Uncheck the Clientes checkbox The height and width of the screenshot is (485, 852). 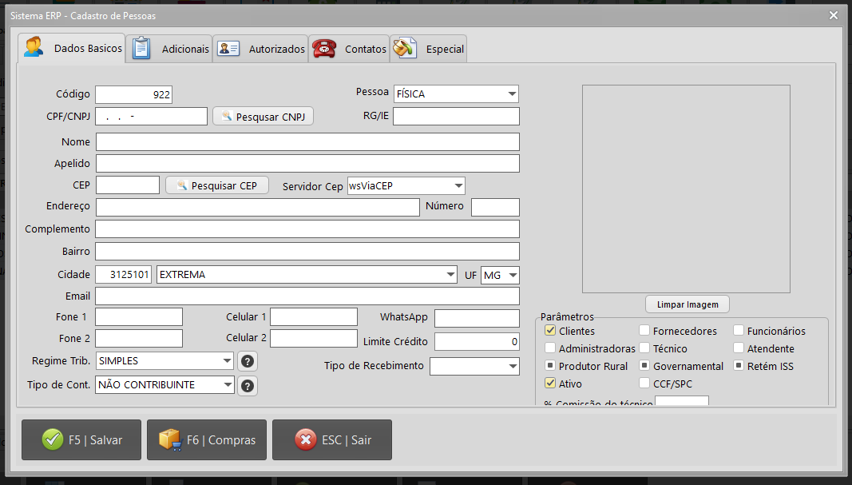point(550,331)
